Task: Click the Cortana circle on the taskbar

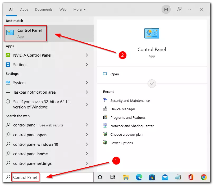Action: pyautogui.click(x=100, y=177)
